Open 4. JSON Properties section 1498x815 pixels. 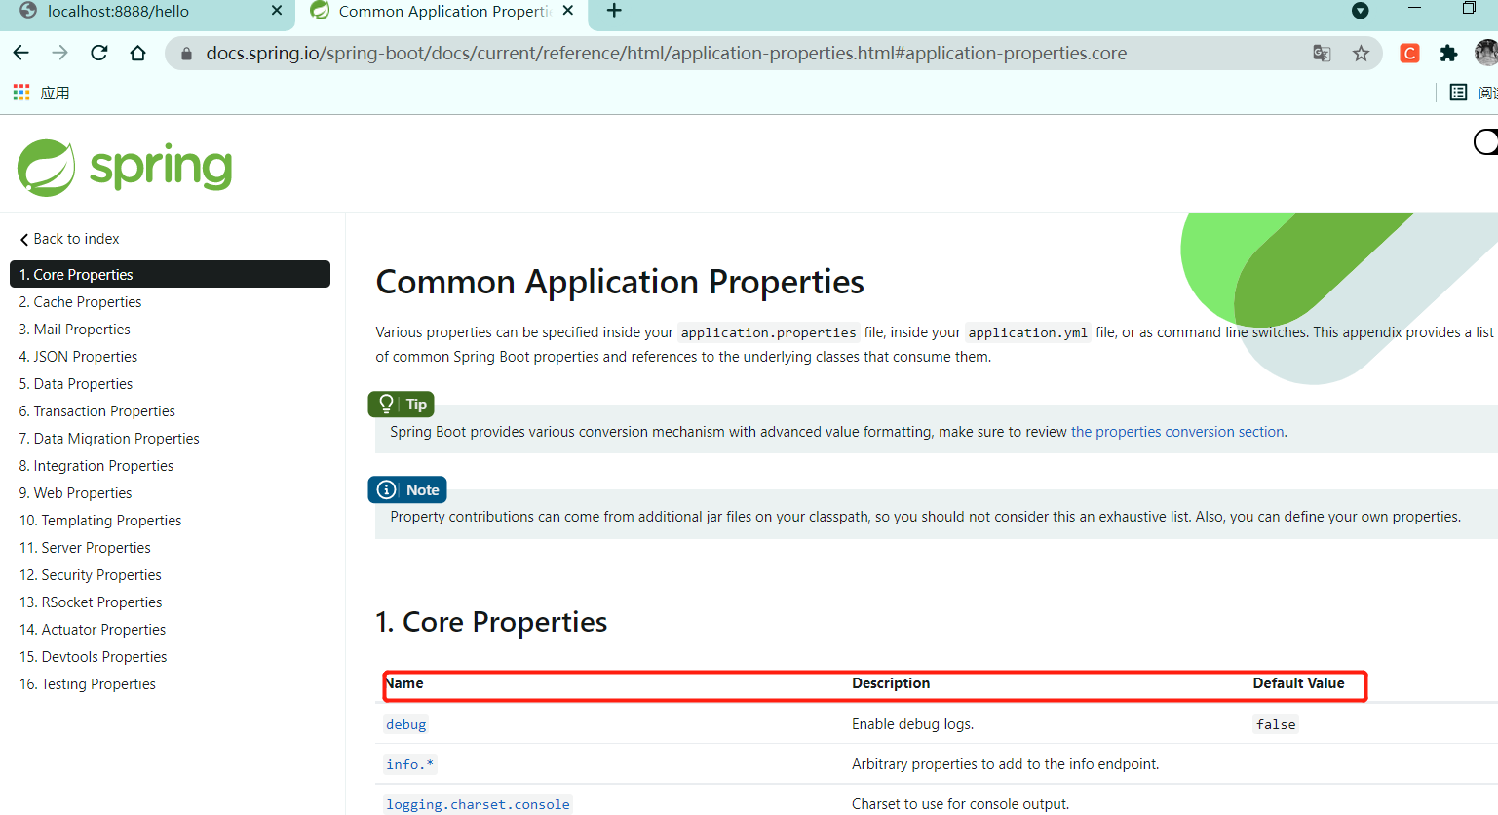tap(78, 357)
